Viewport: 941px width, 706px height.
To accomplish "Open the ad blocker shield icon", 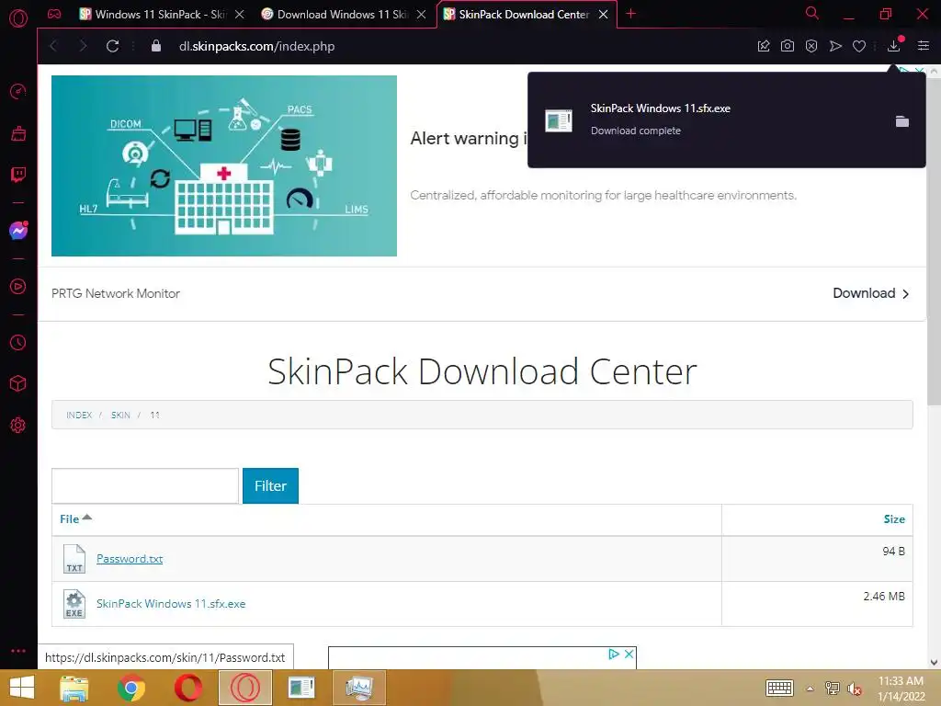I will coord(811,46).
